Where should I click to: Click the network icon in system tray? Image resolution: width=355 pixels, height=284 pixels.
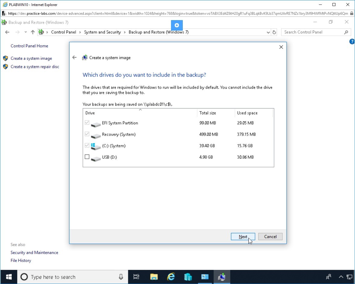click(350, 277)
